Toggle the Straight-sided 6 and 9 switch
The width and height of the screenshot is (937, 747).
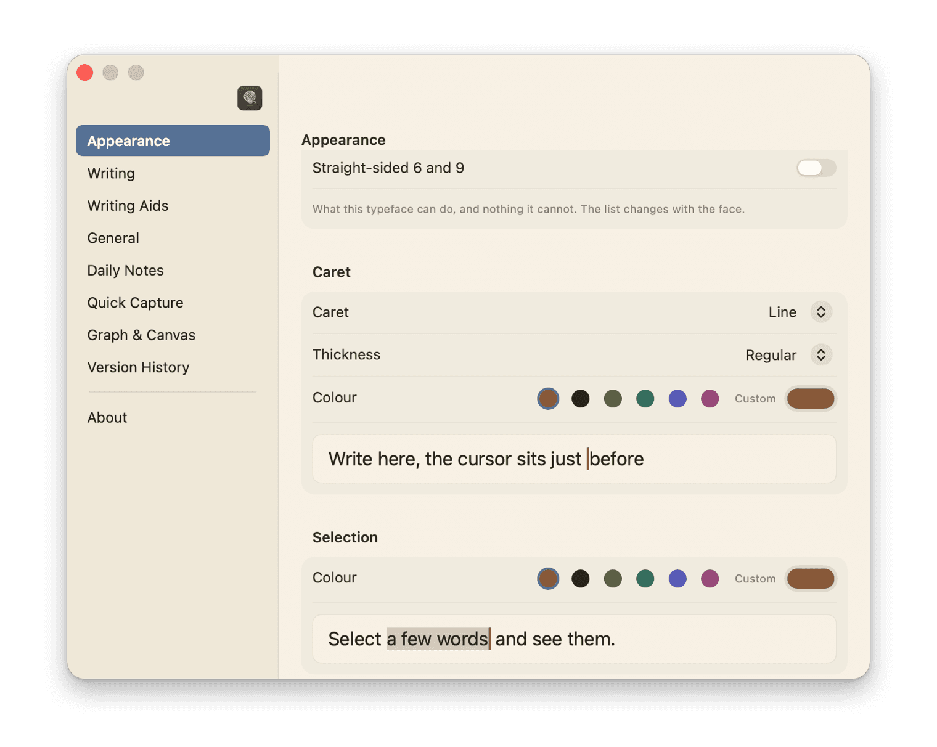point(816,168)
